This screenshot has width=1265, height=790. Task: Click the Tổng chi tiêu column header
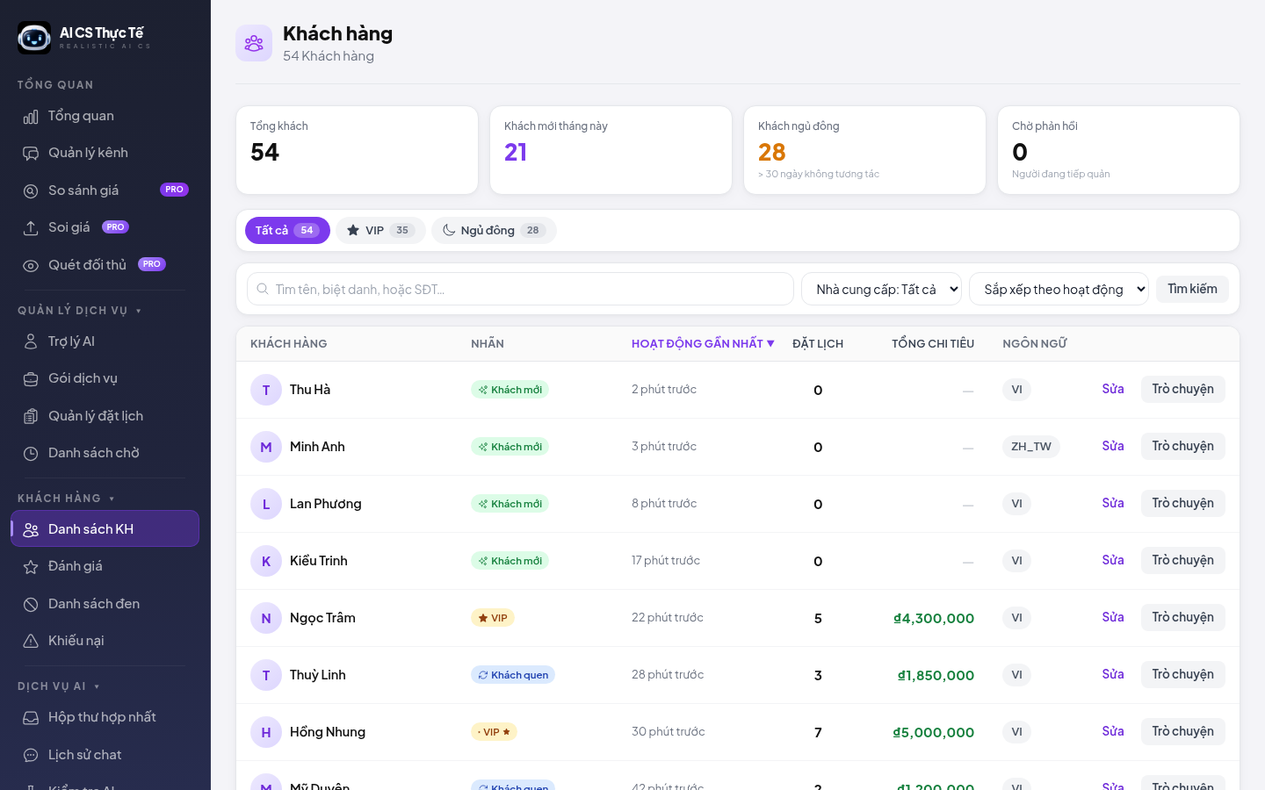click(x=933, y=343)
